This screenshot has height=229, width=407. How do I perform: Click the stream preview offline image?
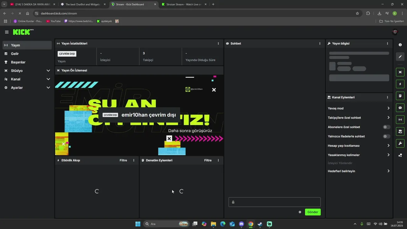[139, 115]
